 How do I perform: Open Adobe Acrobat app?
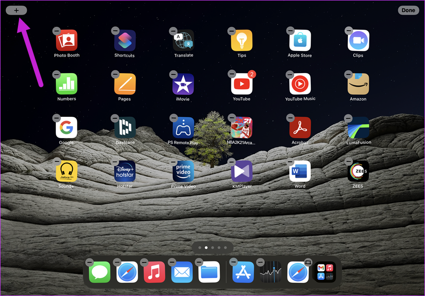[x=300, y=127]
